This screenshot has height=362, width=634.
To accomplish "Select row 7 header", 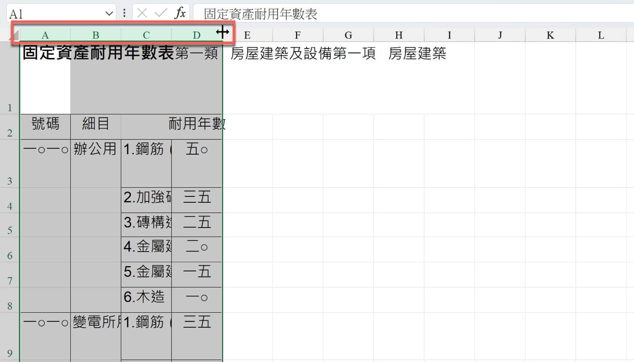I will [10, 275].
